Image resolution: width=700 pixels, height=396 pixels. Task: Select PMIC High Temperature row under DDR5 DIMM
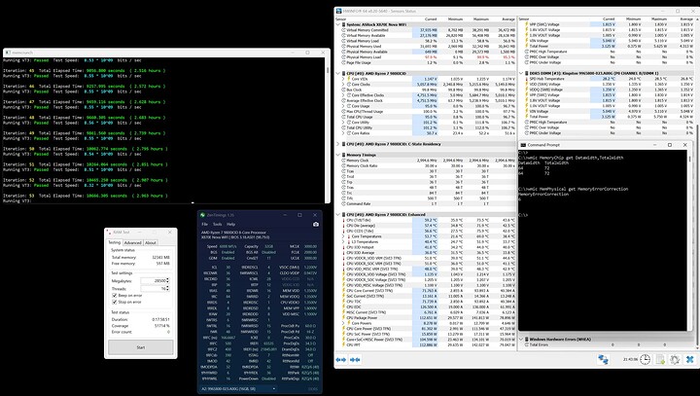tap(607, 122)
